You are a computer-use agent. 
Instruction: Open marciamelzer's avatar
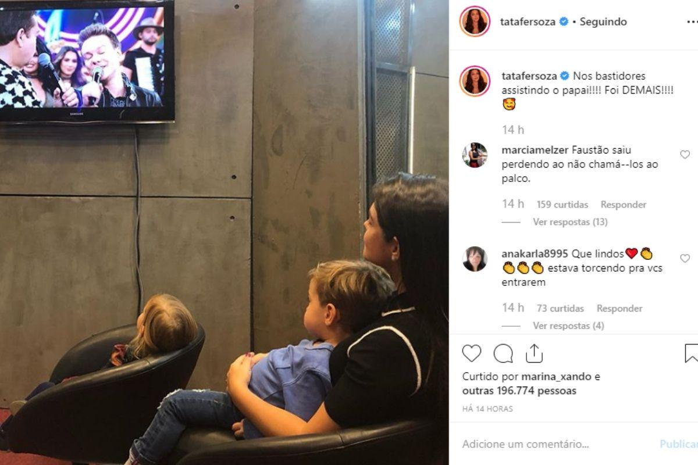tap(475, 155)
